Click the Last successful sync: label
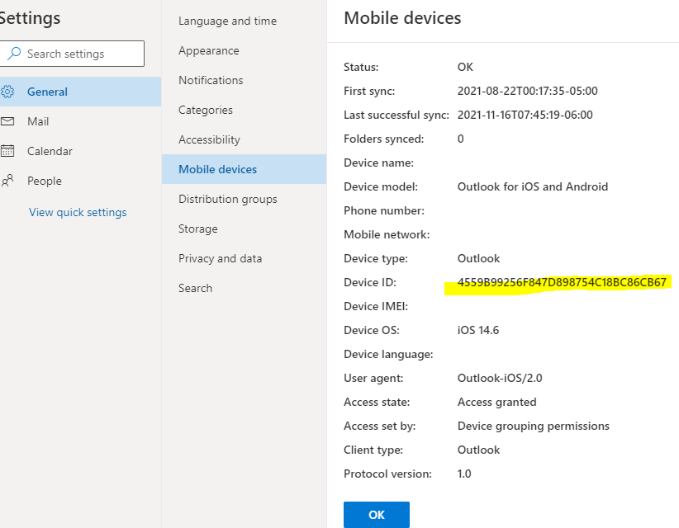The height and width of the screenshot is (528, 679). click(396, 115)
